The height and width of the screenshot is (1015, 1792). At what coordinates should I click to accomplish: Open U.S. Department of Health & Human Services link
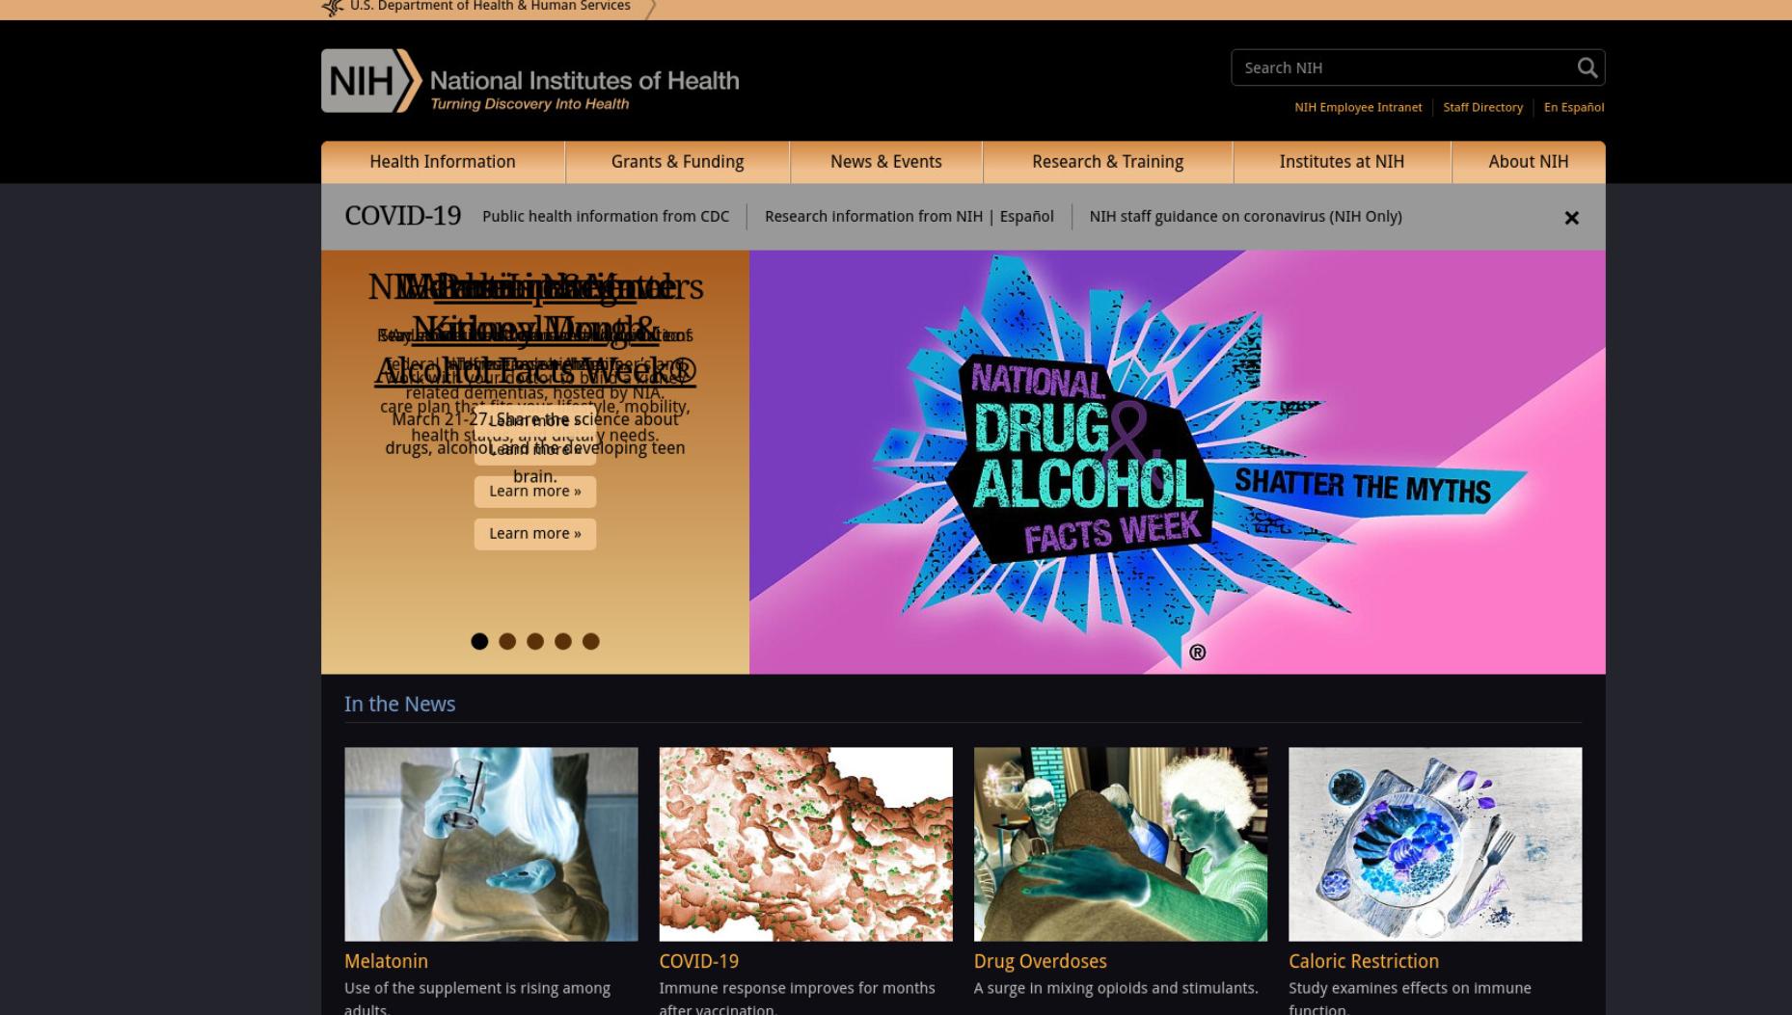[x=490, y=7]
